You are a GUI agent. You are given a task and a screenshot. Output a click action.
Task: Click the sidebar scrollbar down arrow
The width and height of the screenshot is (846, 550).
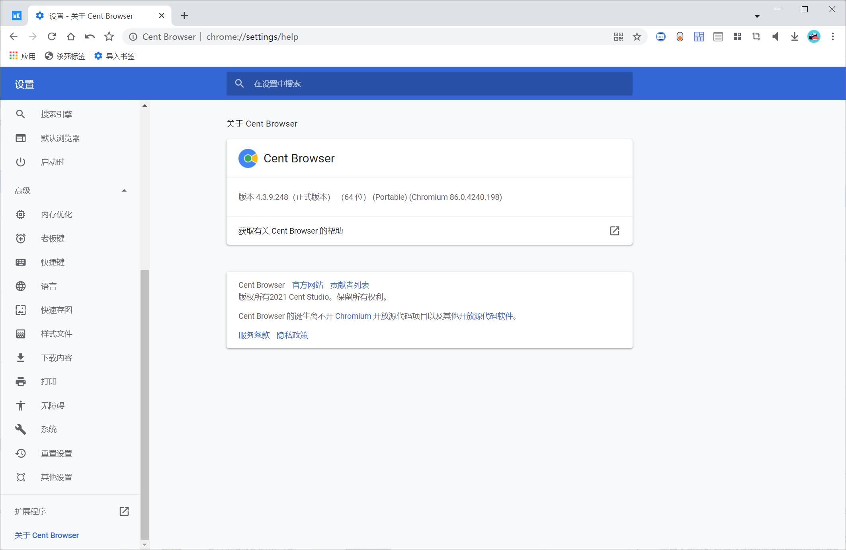coord(145,544)
